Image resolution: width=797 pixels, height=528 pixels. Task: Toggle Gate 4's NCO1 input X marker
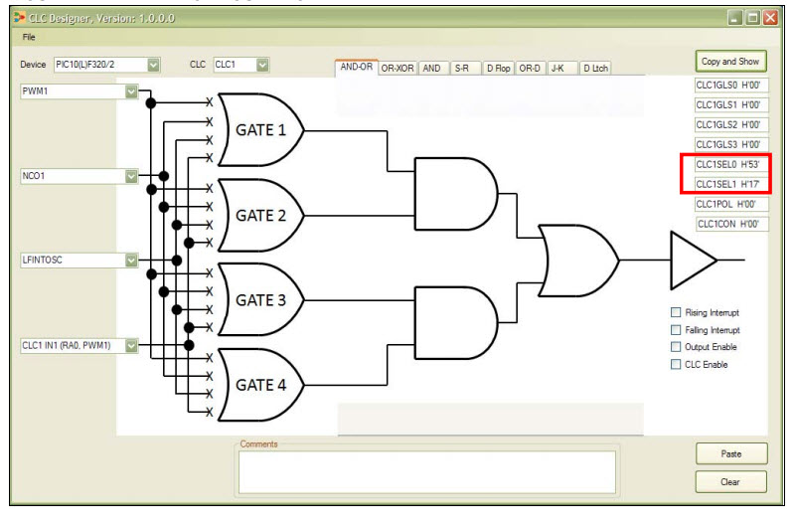tap(209, 376)
